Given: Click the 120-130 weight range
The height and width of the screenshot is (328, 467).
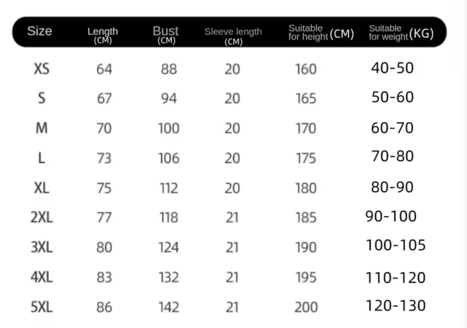Looking at the screenshot, I should (x=396, y=305).
